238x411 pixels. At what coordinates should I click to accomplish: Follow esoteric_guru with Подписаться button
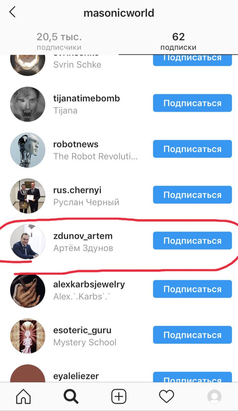(192, 335)
